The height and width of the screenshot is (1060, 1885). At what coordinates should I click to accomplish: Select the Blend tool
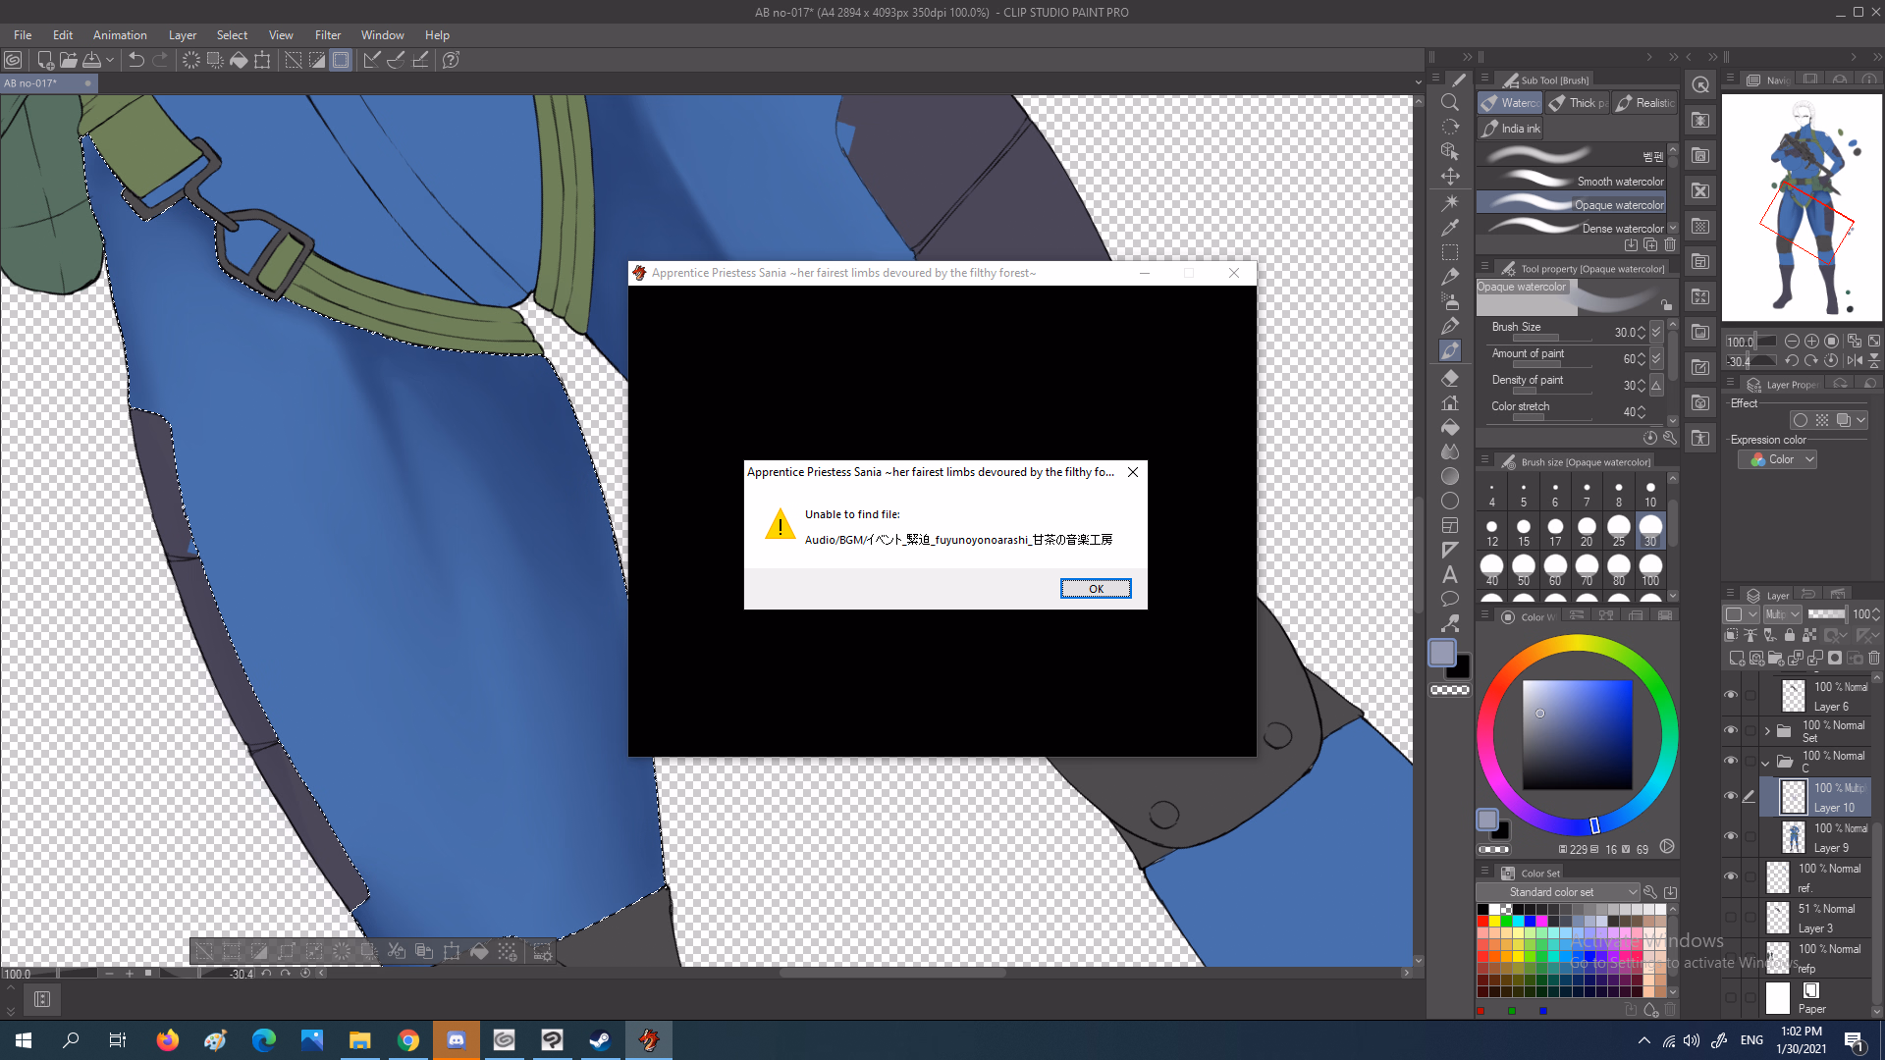[1450, 452]
